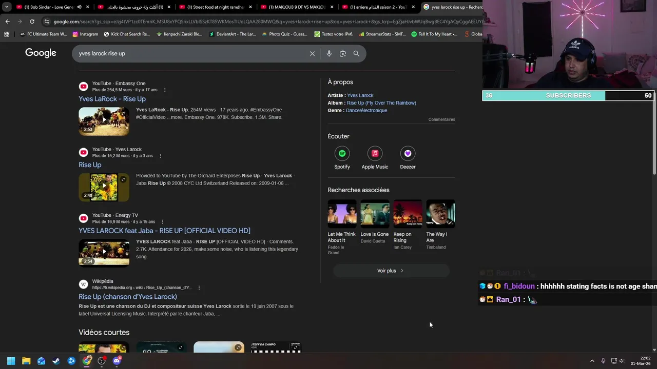Open more options for the Energy TV result
Screen dimensions: 657x369
[162, 222]
